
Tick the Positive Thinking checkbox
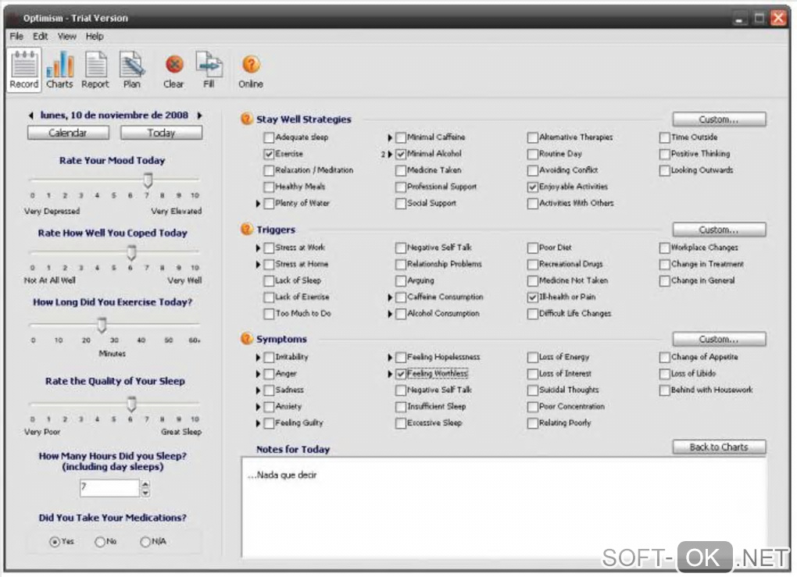coord(664,154)
